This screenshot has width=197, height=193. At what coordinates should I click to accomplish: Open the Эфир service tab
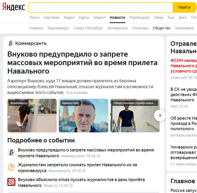point(158,17)
